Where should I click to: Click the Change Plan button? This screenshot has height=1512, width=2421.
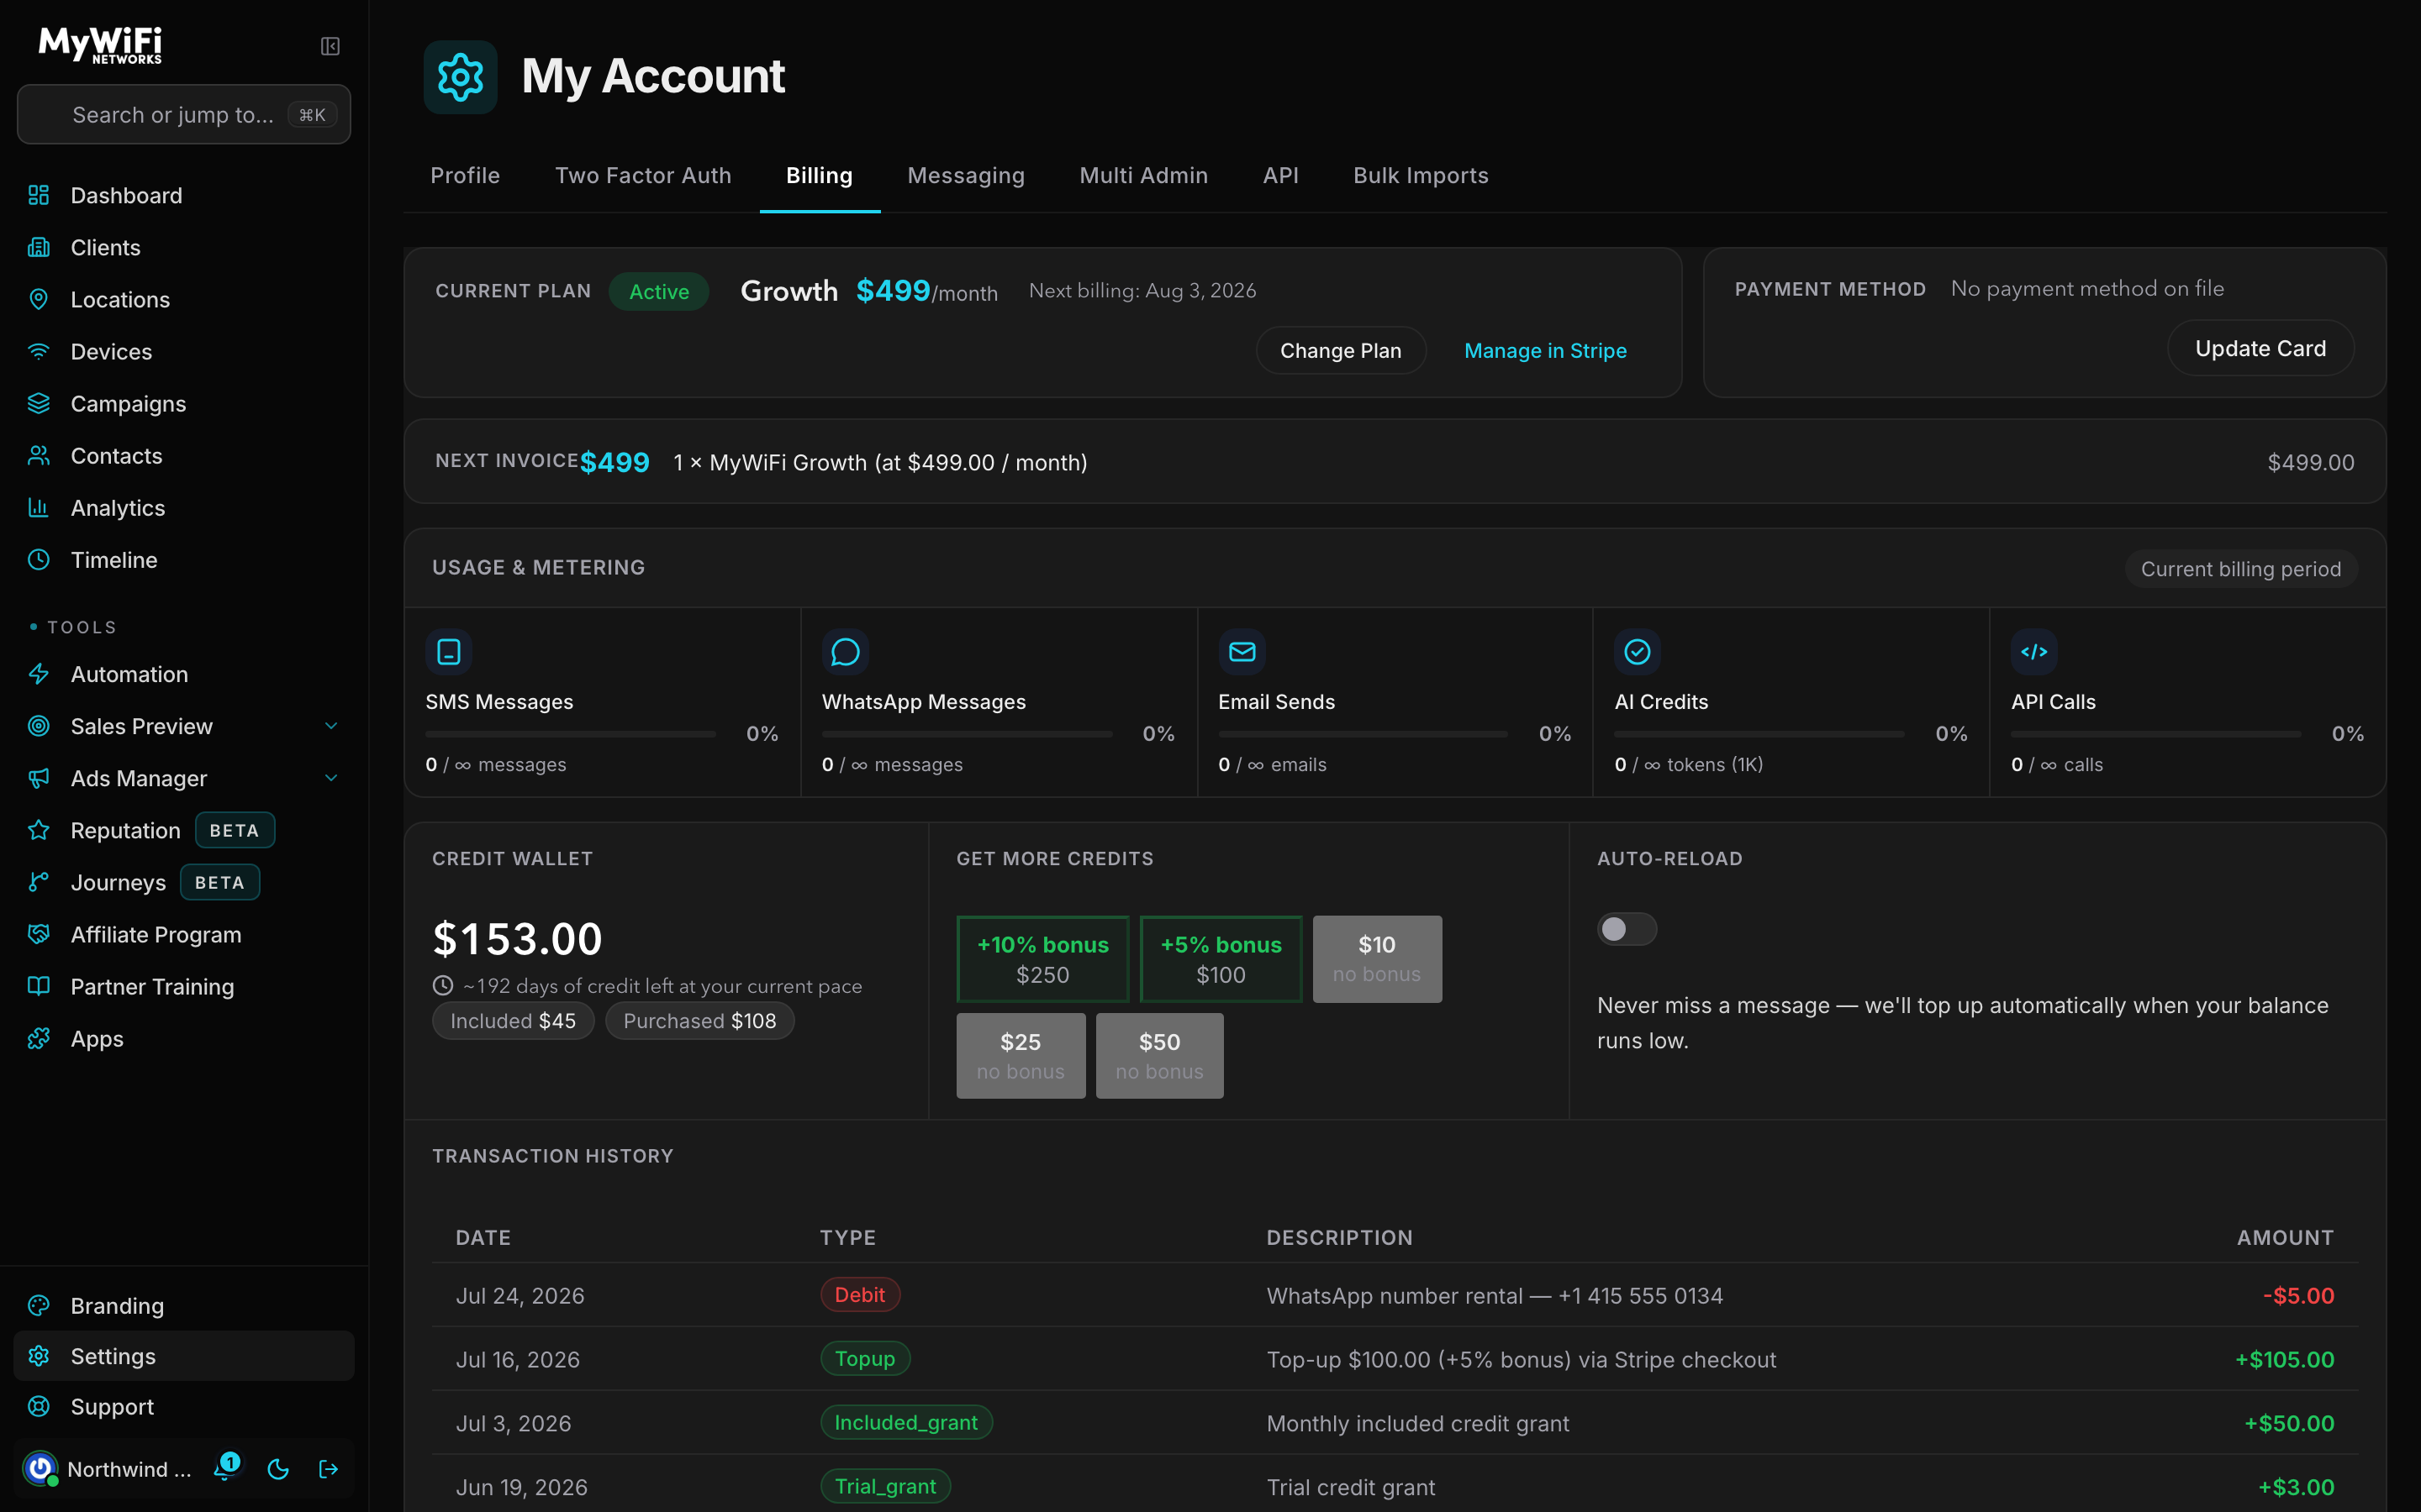(1341, 351)
